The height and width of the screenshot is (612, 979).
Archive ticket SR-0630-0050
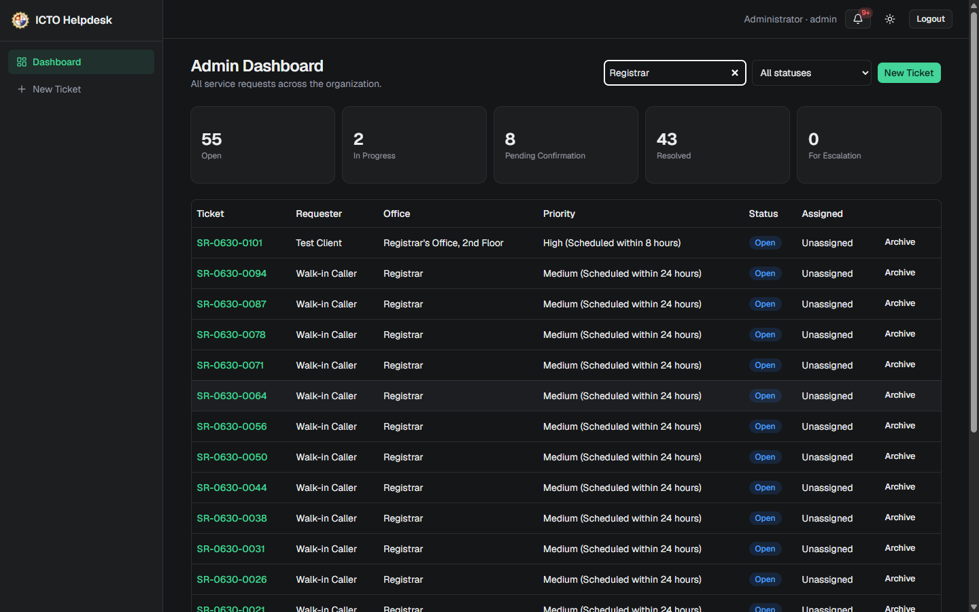coord(900,456)
